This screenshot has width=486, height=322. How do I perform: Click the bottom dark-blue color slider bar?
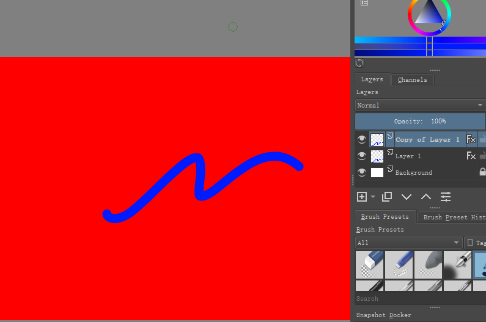coord(420,53)
